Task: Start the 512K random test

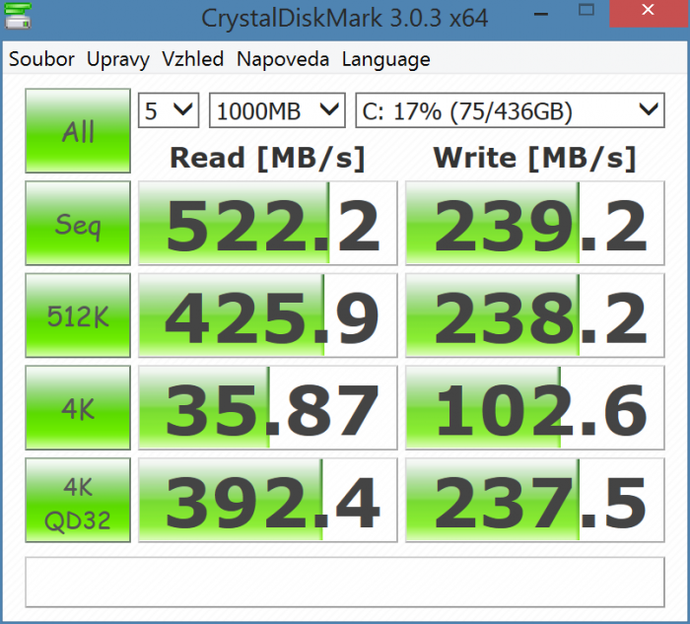Action: 78,316
